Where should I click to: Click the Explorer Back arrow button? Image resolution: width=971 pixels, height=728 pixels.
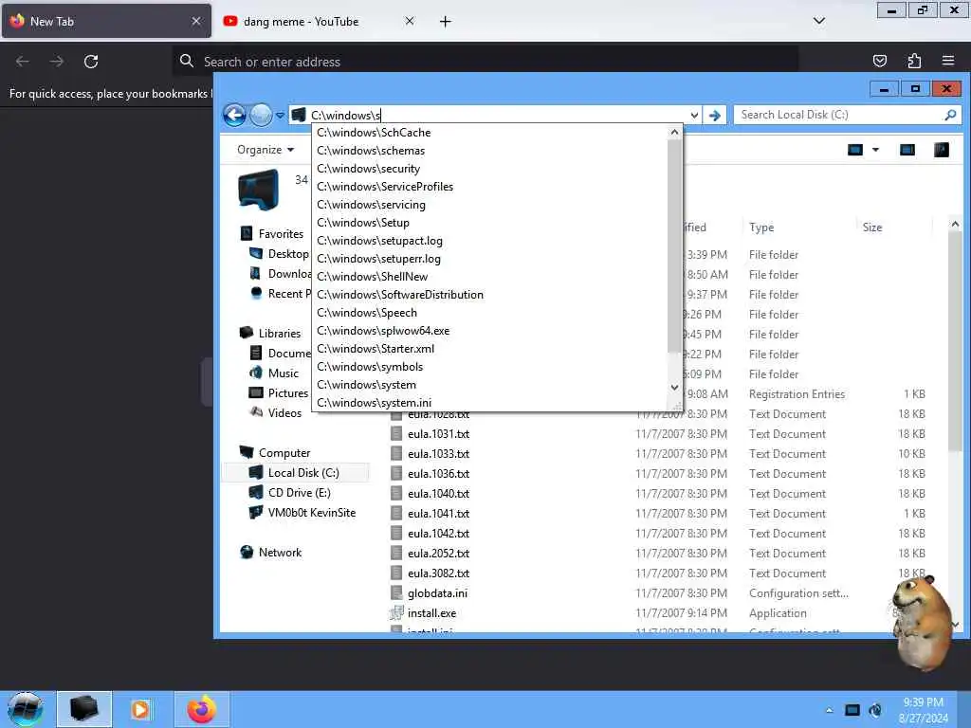tap(235, 115)
